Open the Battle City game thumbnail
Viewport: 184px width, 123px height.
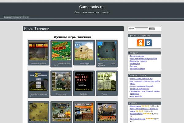84,81
